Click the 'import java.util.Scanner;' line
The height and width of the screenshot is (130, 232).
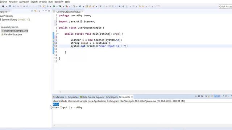pyautogui.click(x=77, y=22)
